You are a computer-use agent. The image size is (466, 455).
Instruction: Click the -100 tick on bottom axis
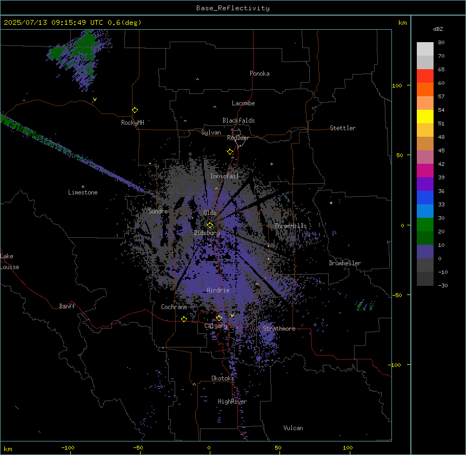click(x=68, y=447)
